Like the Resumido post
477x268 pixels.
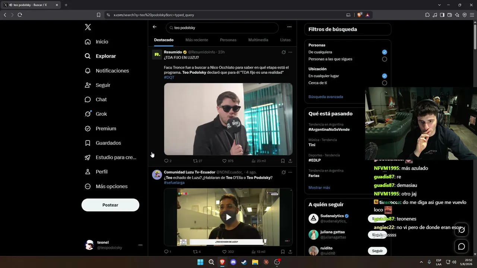228,161
